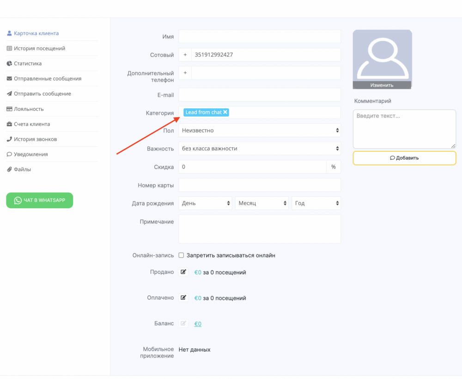Click the Добавить comment button
The height and width of the screenshot is (379, 462).
(404, 158)
